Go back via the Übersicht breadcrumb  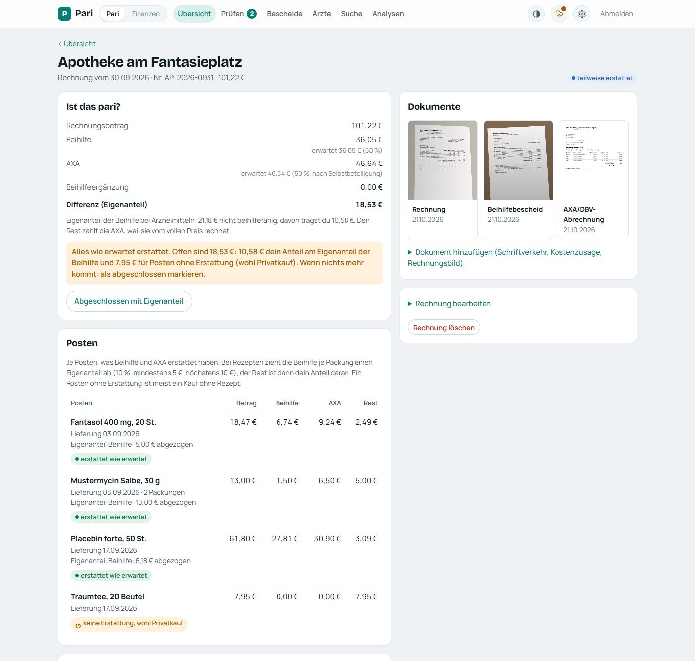click(77, 44)
